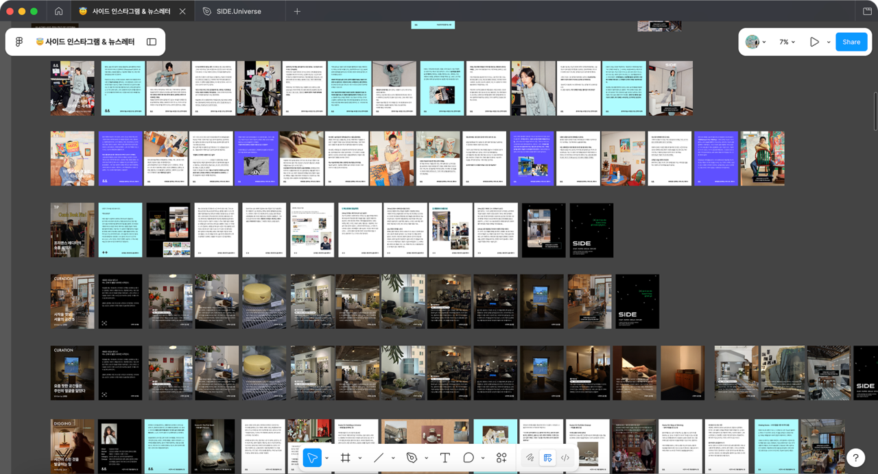This screenshot has height=474, width=878.
Task: Present the prototype with play button
Action: [814, 42]
